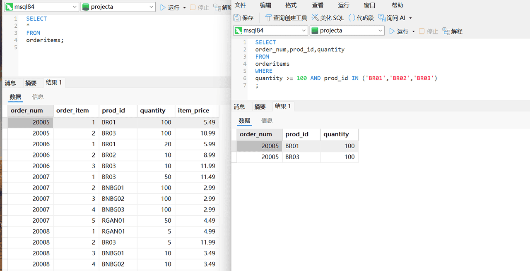This screenshot has height=271, width=530.
Task: Click the 询问 AI icon
Action: (382, 18)
